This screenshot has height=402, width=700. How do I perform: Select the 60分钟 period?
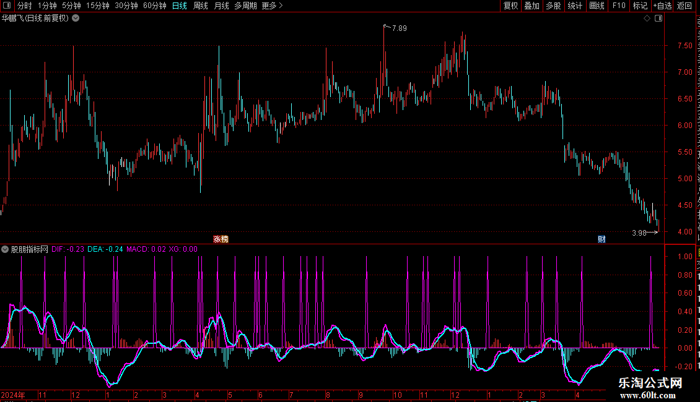click(155, 6)
